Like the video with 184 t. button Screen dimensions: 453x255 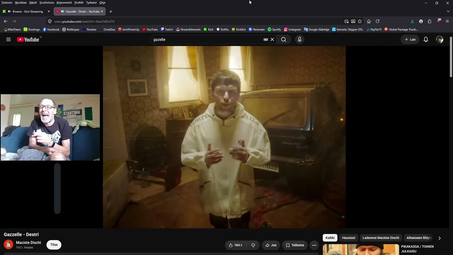(236, 245)
